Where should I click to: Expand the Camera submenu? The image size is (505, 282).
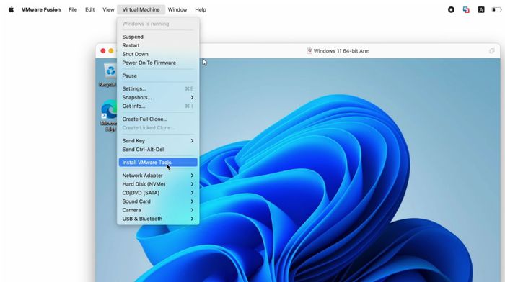tap(158, 210)
